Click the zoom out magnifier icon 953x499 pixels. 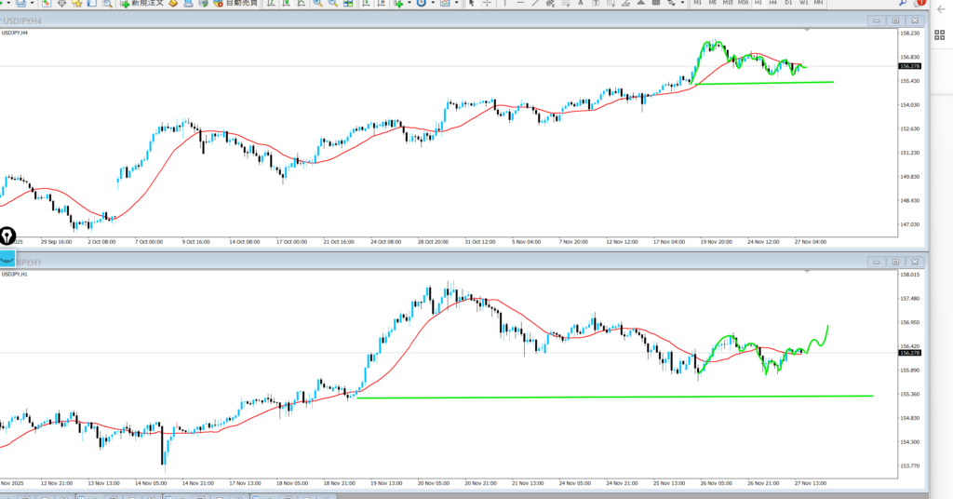332,4
